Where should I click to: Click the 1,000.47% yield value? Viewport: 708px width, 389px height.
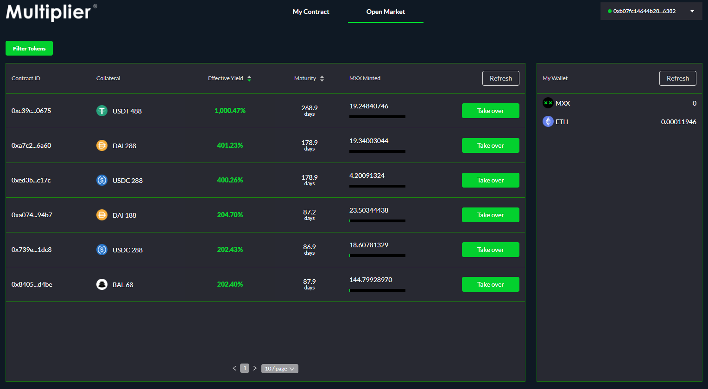tap(230, 111)
